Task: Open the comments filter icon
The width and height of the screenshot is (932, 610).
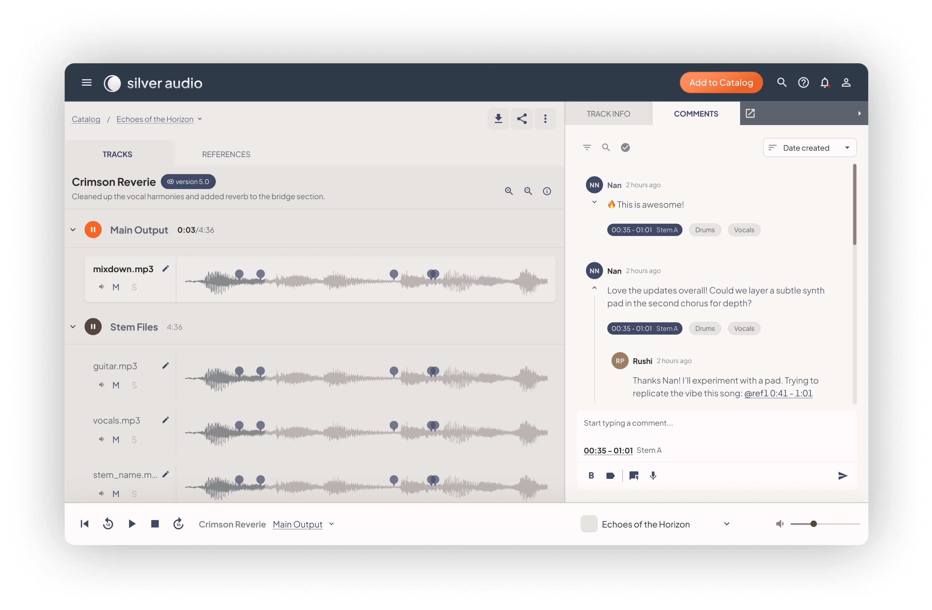Action: click(587, 148)
